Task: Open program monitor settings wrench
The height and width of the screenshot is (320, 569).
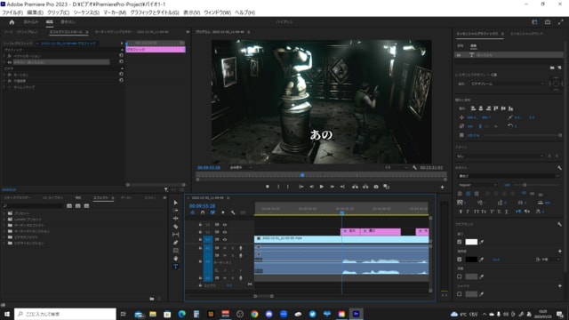Action: [415, 168]
